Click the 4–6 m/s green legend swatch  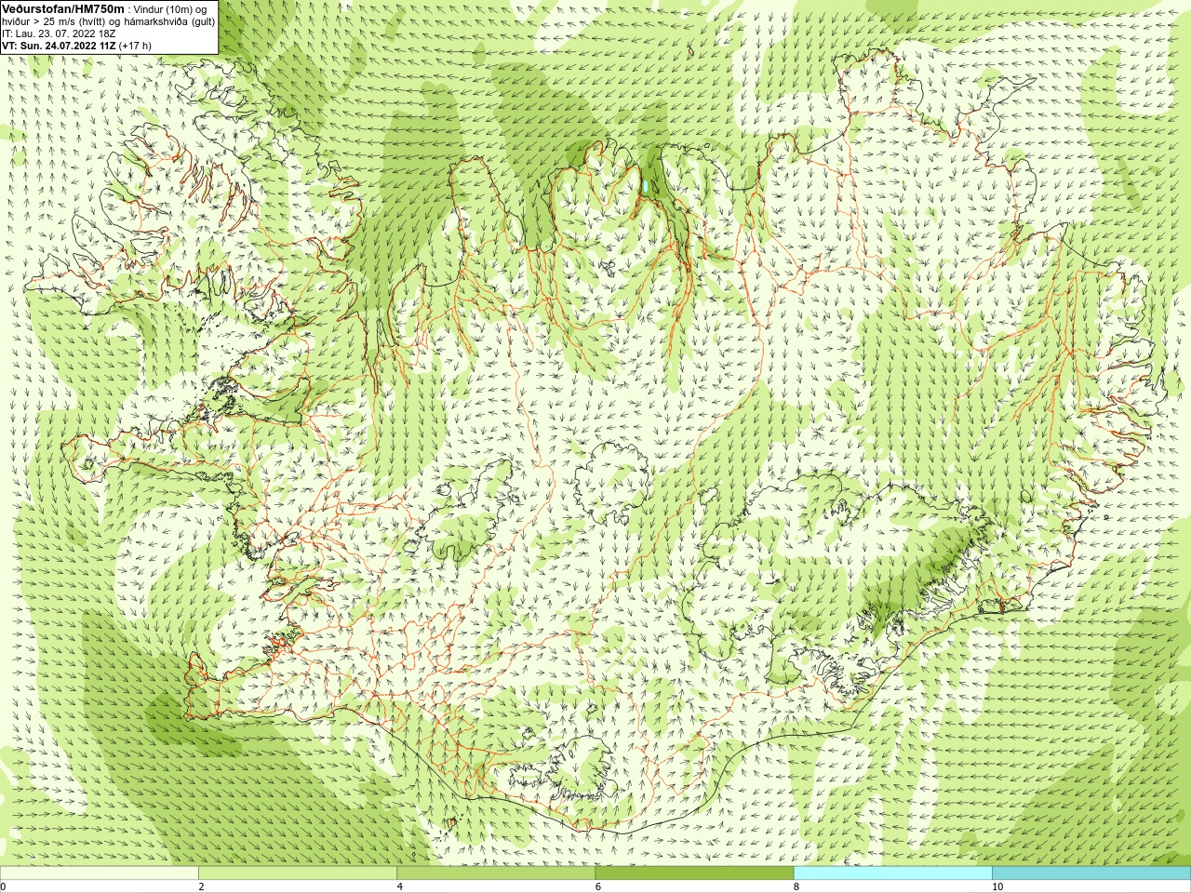[x=496, y=873]
